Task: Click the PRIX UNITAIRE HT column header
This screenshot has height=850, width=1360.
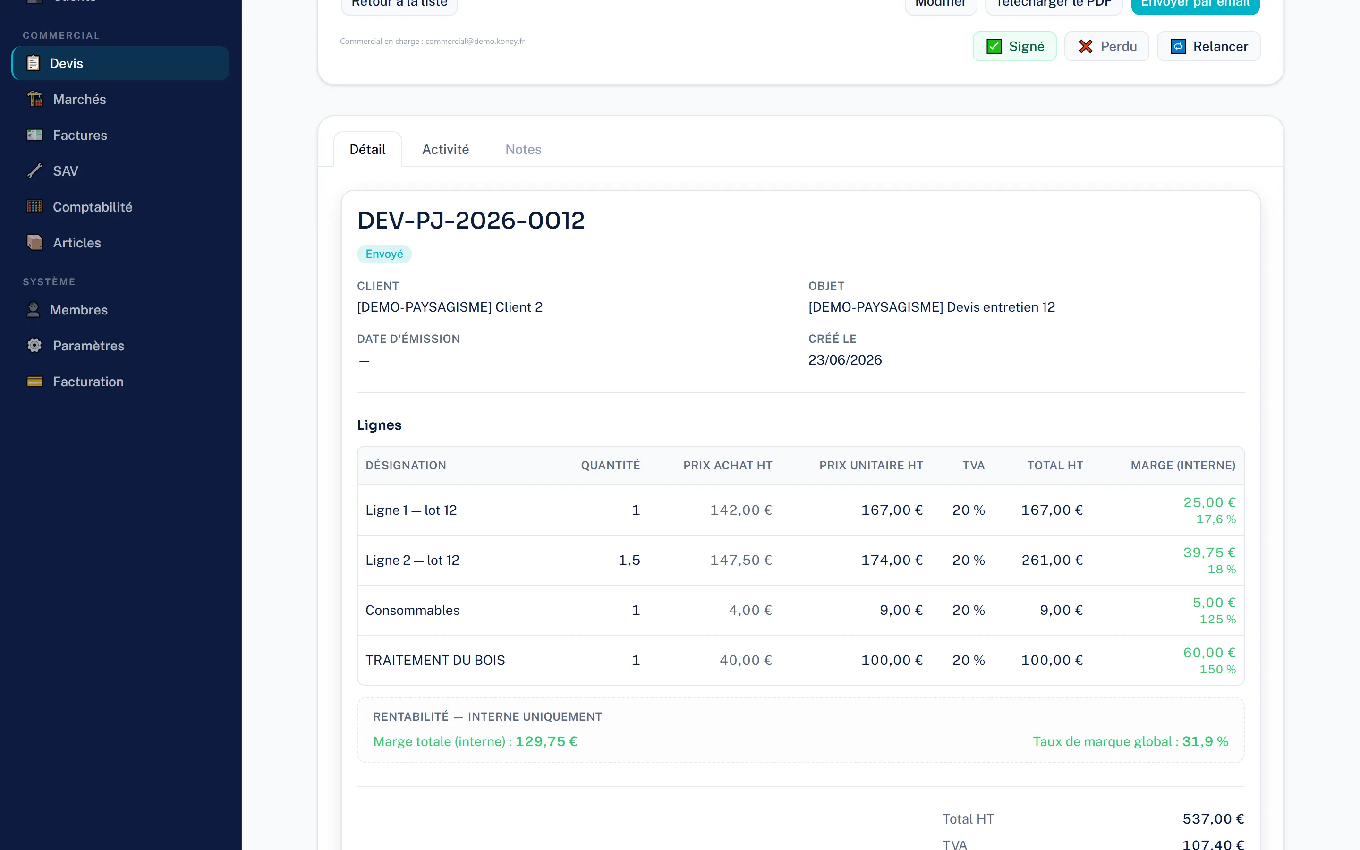Action: click(871, 466)
